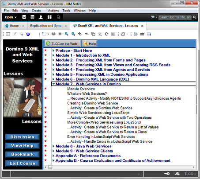
Task: Click the blue globe toolbar icon
Action: tap(28, 34)
